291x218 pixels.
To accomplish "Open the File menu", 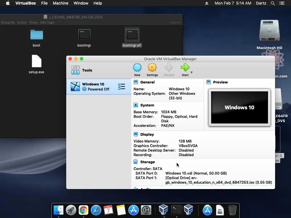I will point(44,3).
